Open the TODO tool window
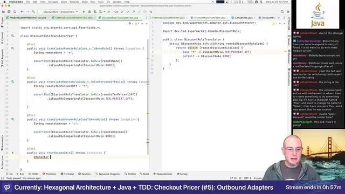 click(33, 174)
